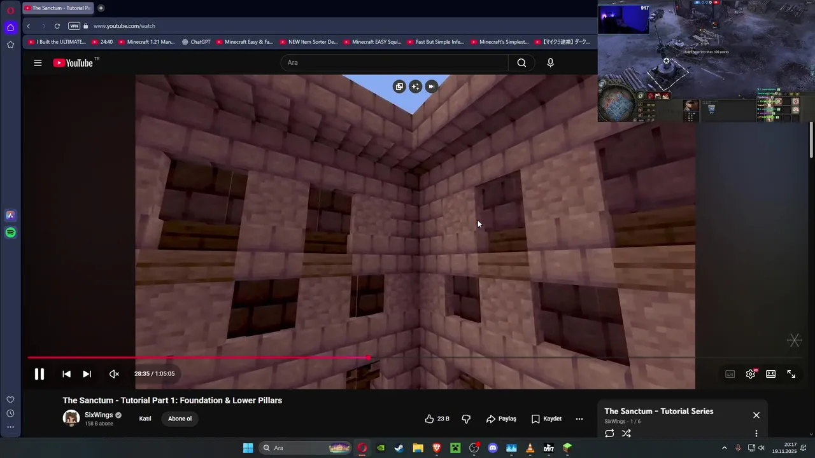Open history clock icon in sidebar
The width and height of the screenshot is (815, 458).
click(x=10, y=413)
